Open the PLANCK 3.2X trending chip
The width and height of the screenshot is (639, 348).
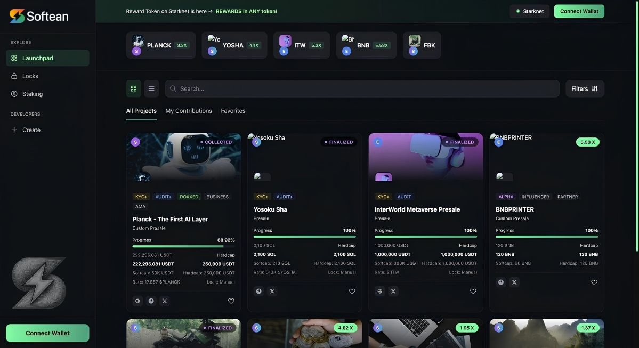(x=161, y=45)
